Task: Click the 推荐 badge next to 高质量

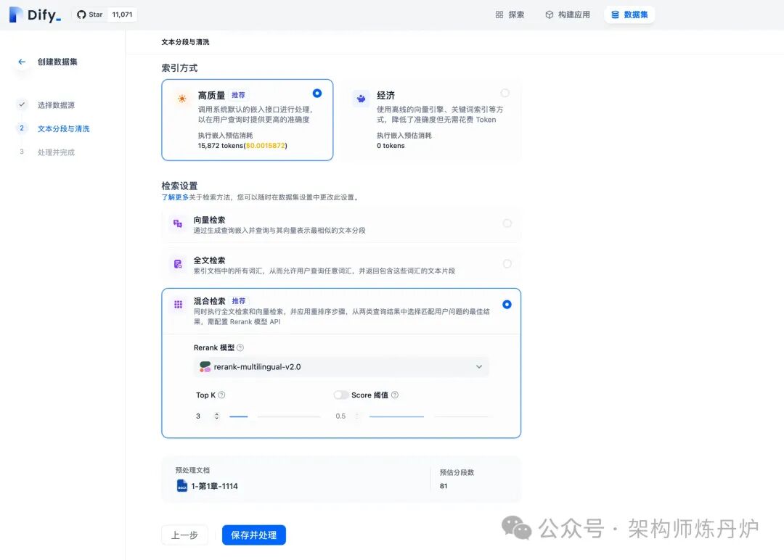Action: (238, 95)
